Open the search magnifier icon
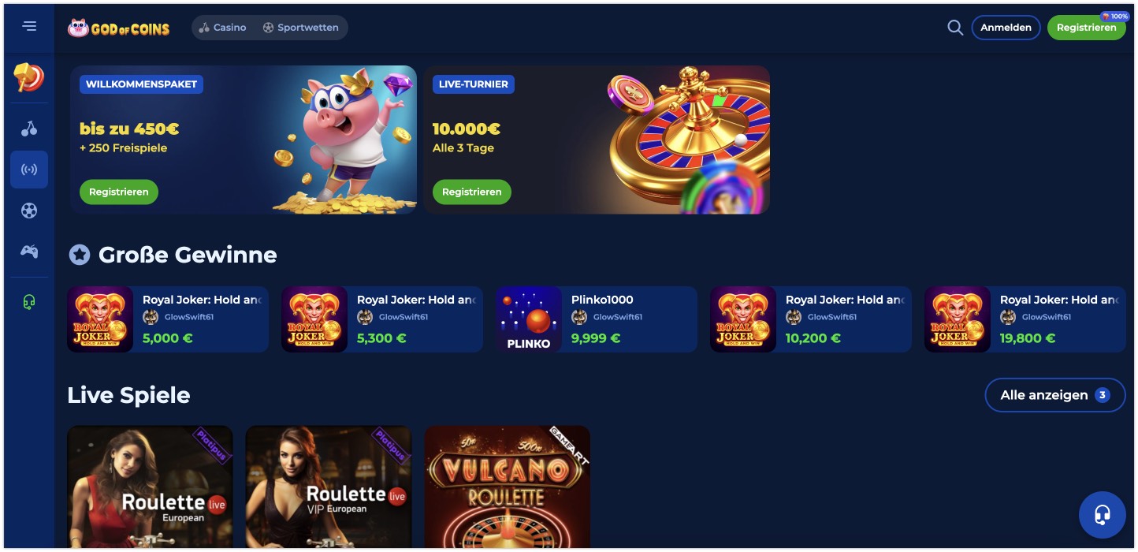 [955, 28]
